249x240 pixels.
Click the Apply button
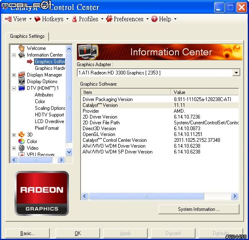coord(125,233)
